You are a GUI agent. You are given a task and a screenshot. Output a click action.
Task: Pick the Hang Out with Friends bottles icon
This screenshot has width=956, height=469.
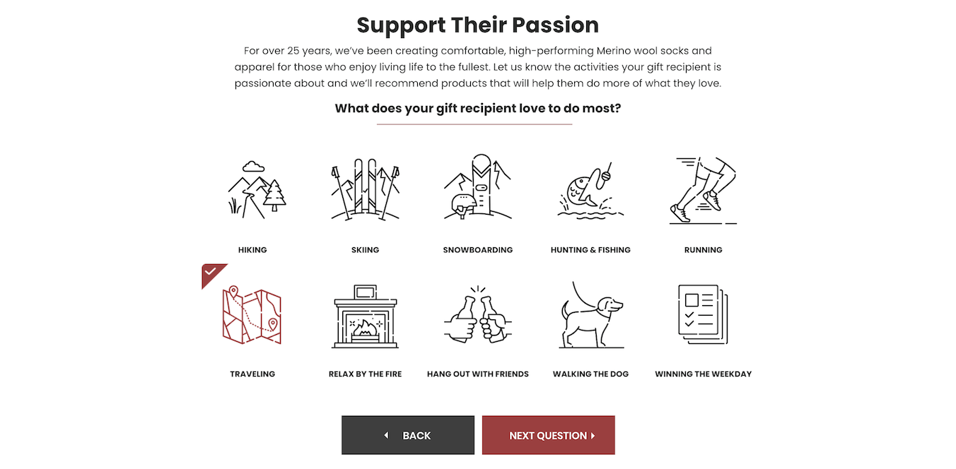click(x=478, y=315)
